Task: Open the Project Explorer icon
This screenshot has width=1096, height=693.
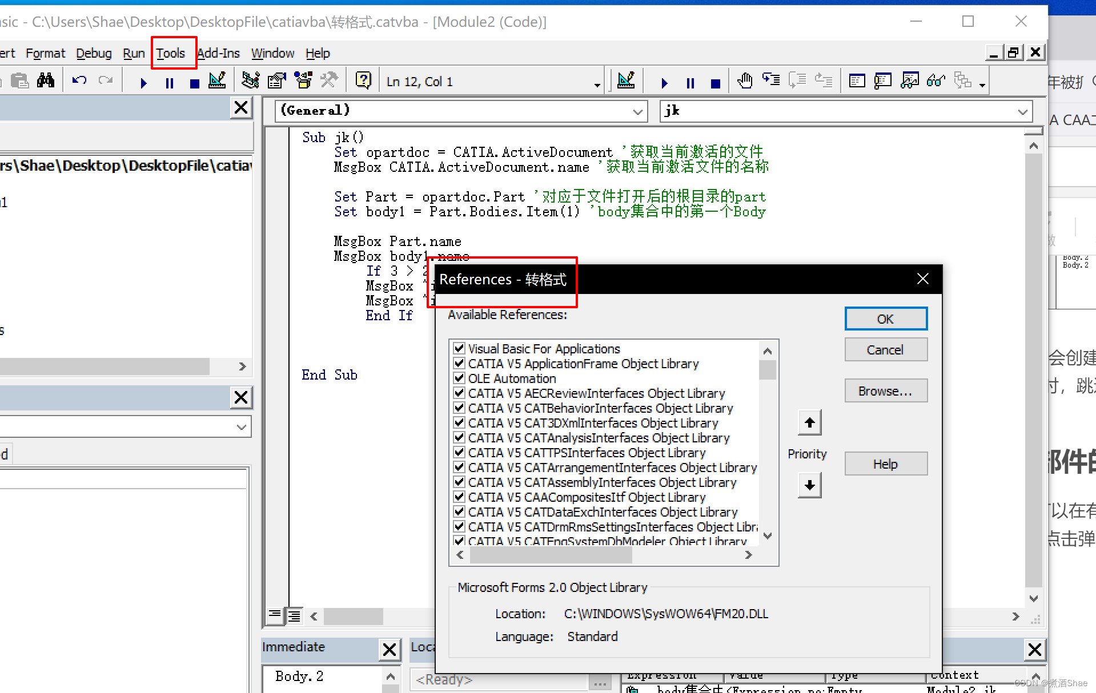Action: [x=250, y=80]
